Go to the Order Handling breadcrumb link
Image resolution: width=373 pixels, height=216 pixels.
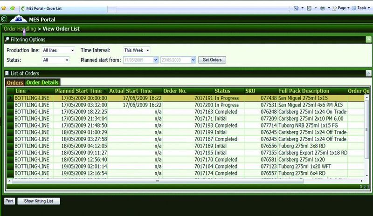click(20, 29)
